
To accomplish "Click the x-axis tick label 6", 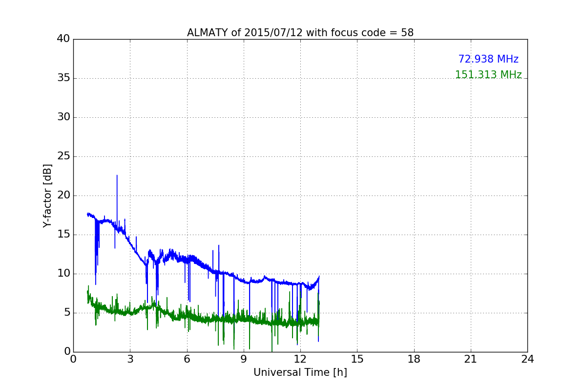I will (x=187, y=359).
